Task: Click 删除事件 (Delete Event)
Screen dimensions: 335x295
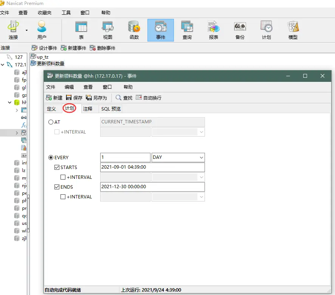Action: [x=102, y=48]
